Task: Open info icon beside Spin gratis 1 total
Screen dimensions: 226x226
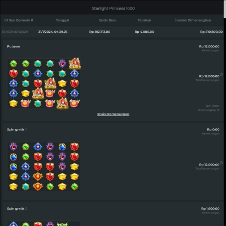Action: point(221,163)
